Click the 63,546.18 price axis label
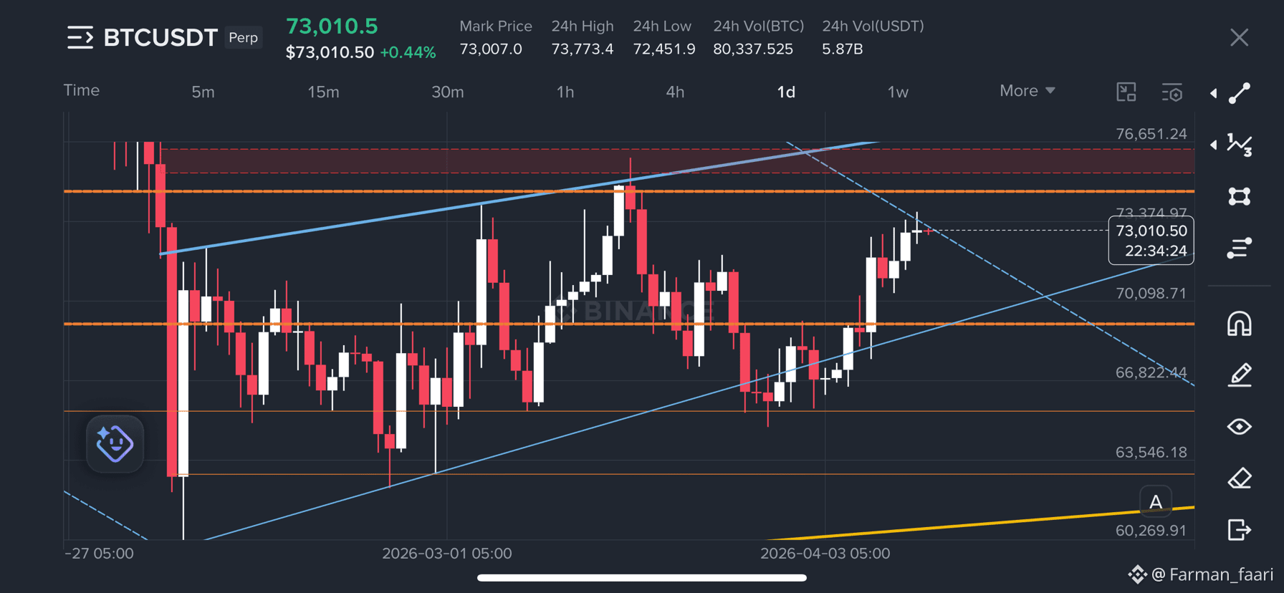1284x593 pixels. point(1151,453)
